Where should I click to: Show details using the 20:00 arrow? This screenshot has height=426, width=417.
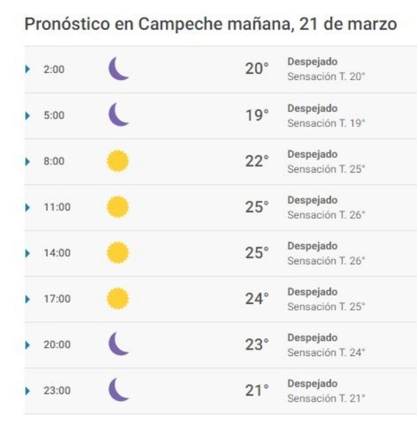pos(28,345)
